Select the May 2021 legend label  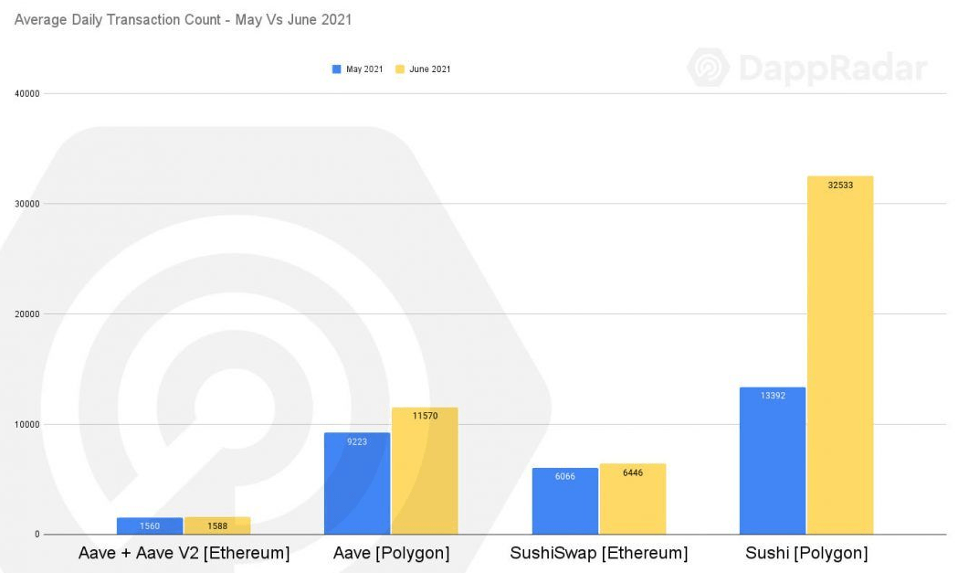point(364,69)
